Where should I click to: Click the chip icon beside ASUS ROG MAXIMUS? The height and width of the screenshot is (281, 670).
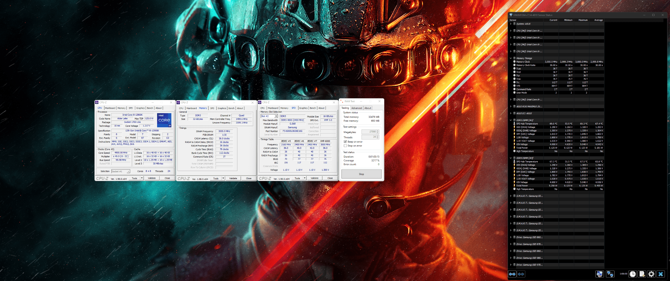pos(514,106)
